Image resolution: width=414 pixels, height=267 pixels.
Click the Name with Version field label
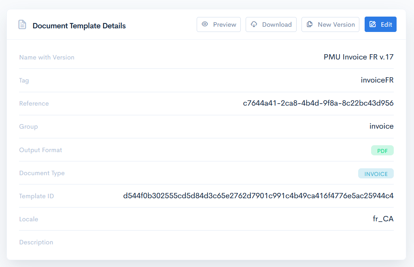click(47, 57)
